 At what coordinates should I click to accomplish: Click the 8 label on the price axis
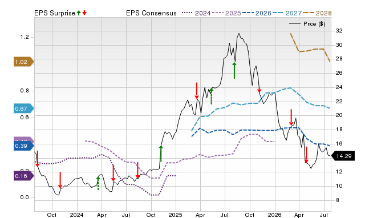click(x=338, y=200)
